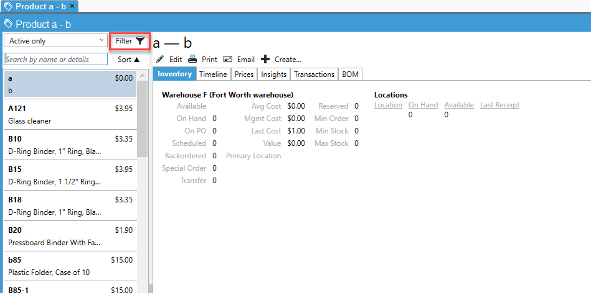591x293 pixels.
Task: Click the printer Print icon
Action: click(x=192, y=60)
